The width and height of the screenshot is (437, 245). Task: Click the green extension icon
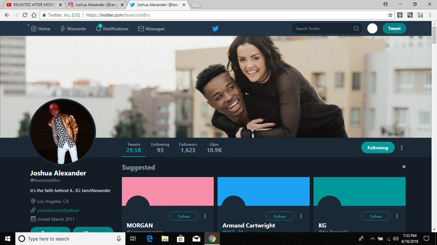420,15
